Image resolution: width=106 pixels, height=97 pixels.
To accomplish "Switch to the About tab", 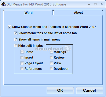I will point(78,13).
